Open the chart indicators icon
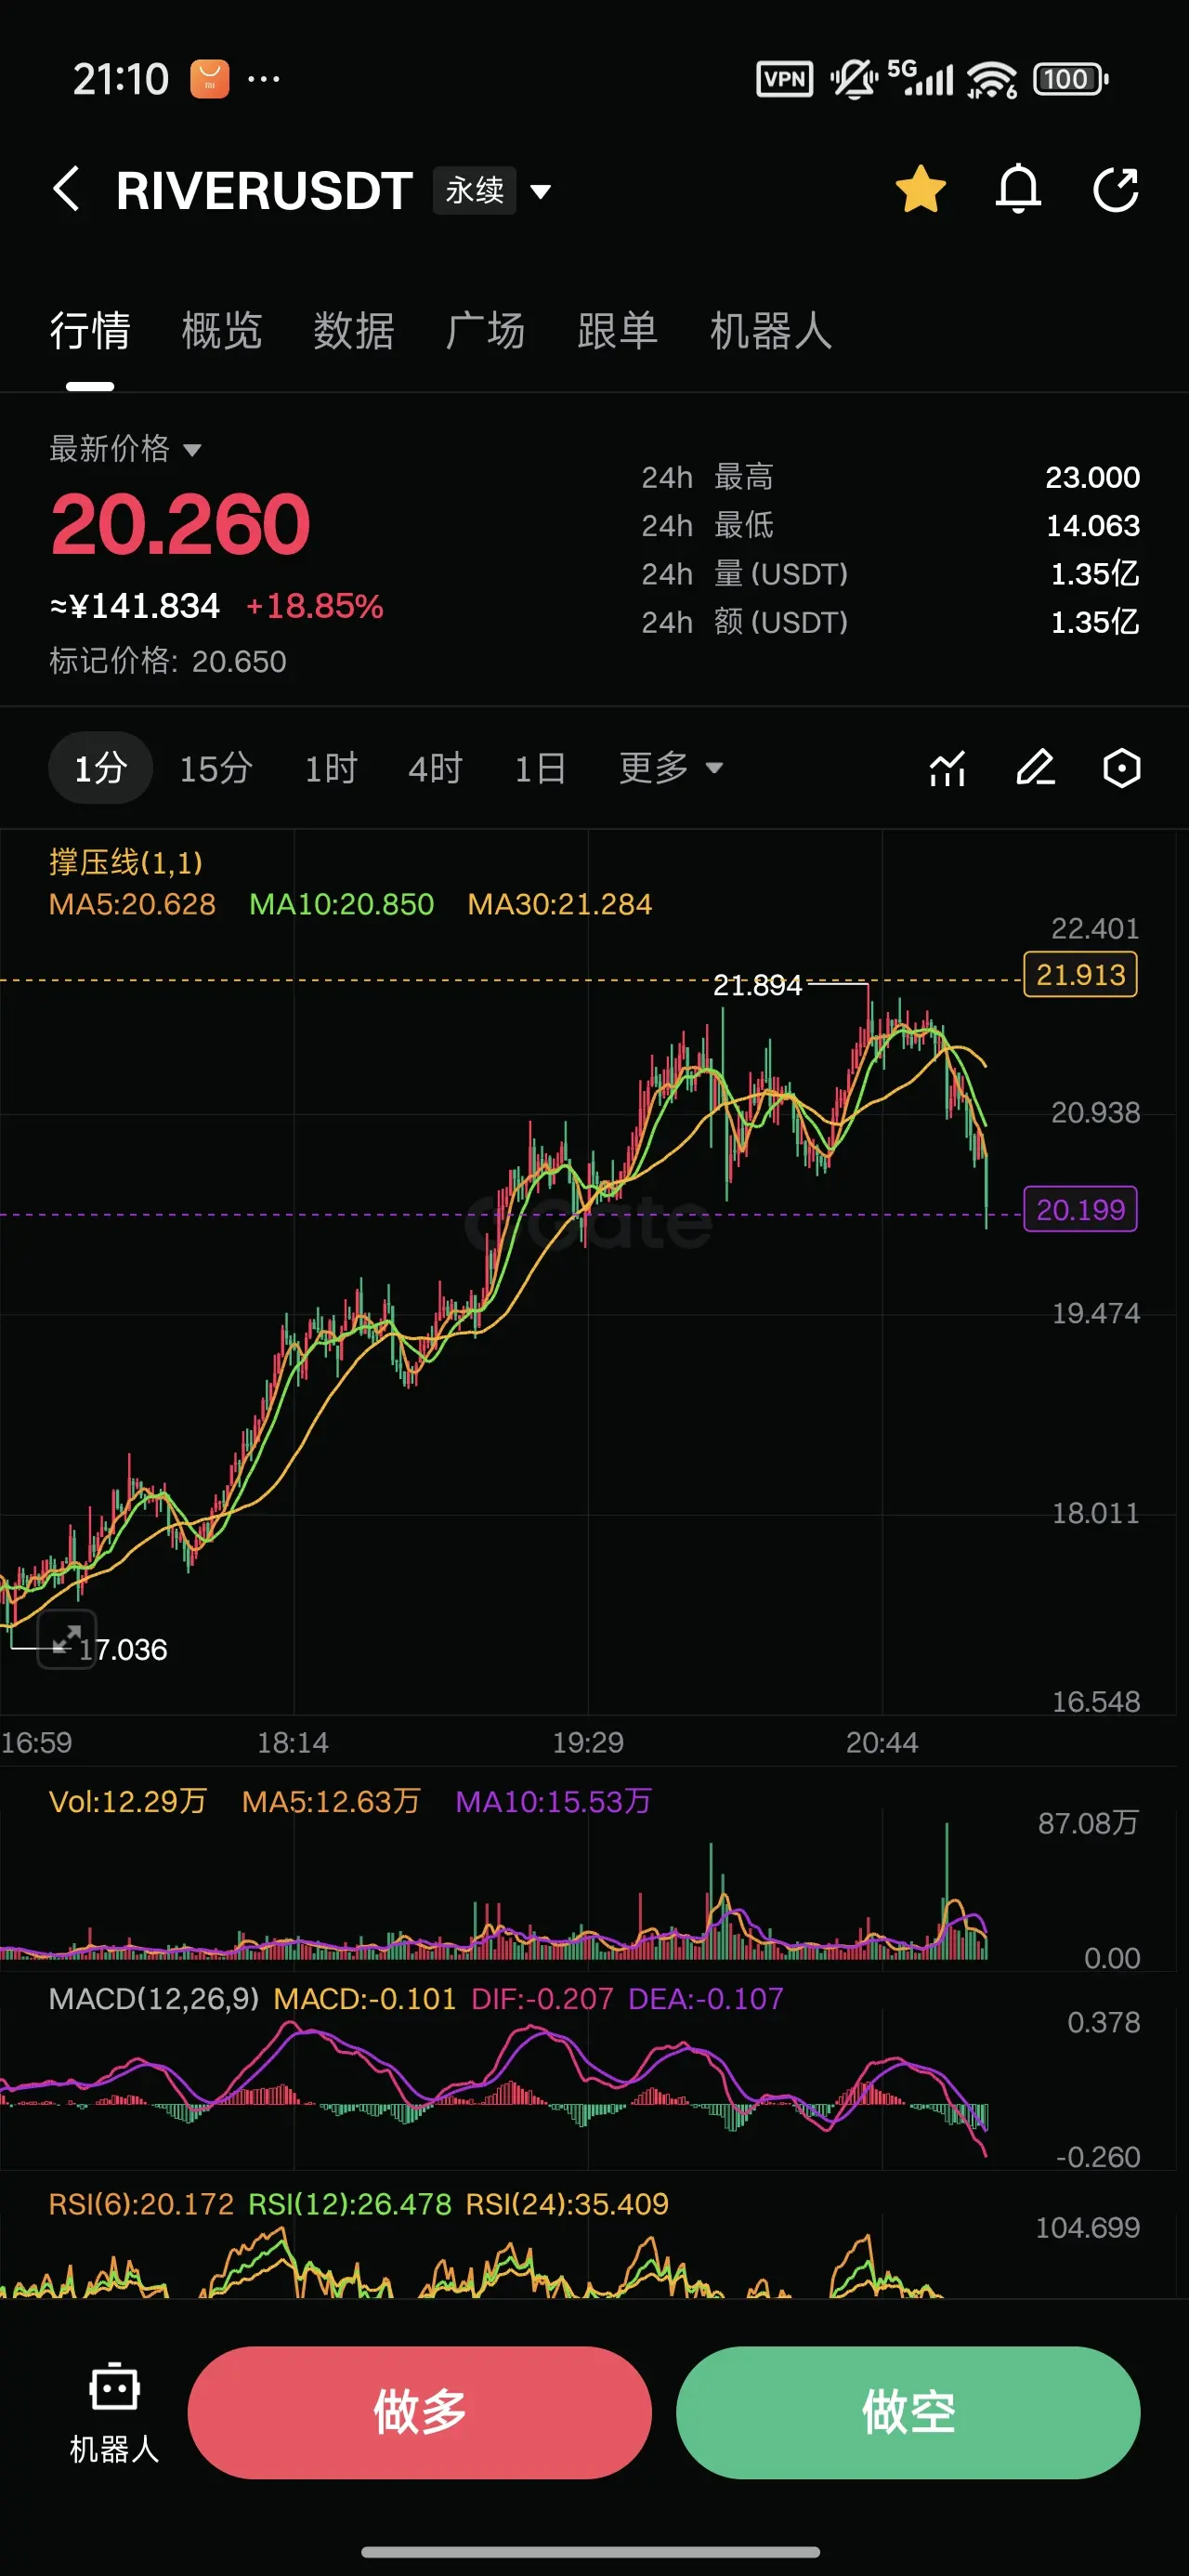 (947, 768)
